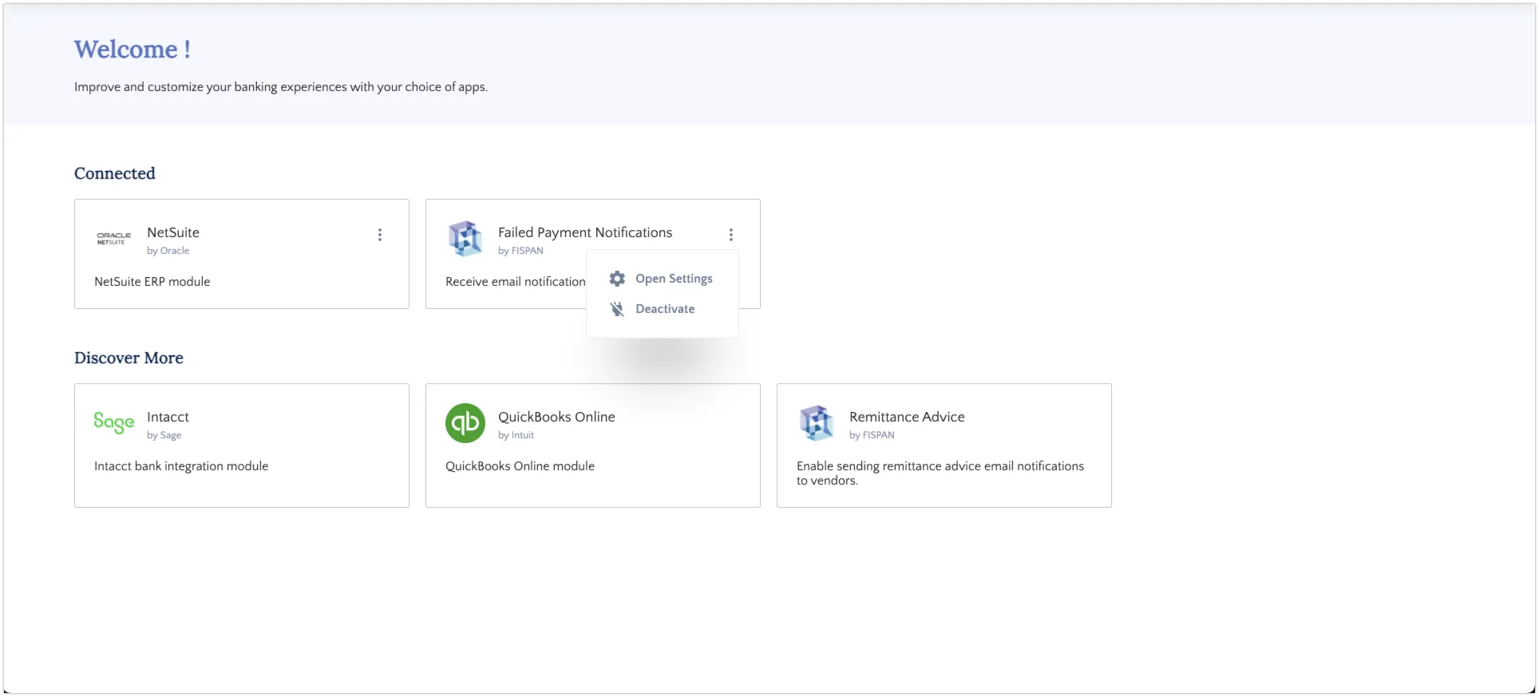
Task: Click the 'Welcome !' page heading
Action: click(x=133, y=50)
